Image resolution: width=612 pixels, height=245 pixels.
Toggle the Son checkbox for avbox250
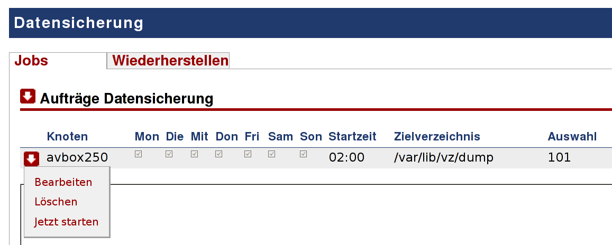tap(303, 154)
